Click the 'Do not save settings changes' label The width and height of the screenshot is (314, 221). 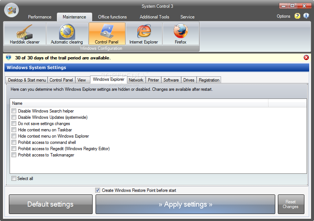pyautogui.click(x=44, y=124)
